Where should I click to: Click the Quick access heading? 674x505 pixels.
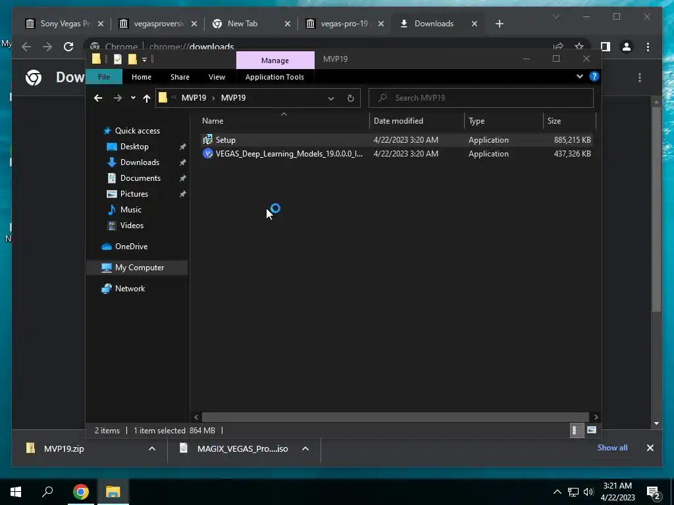[137, 131]
